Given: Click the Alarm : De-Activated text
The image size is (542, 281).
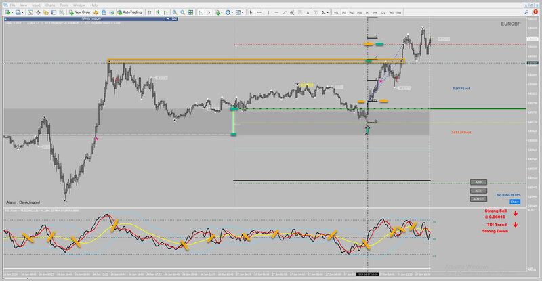Looking at the screenshot, I should click(x=23, y=202).
